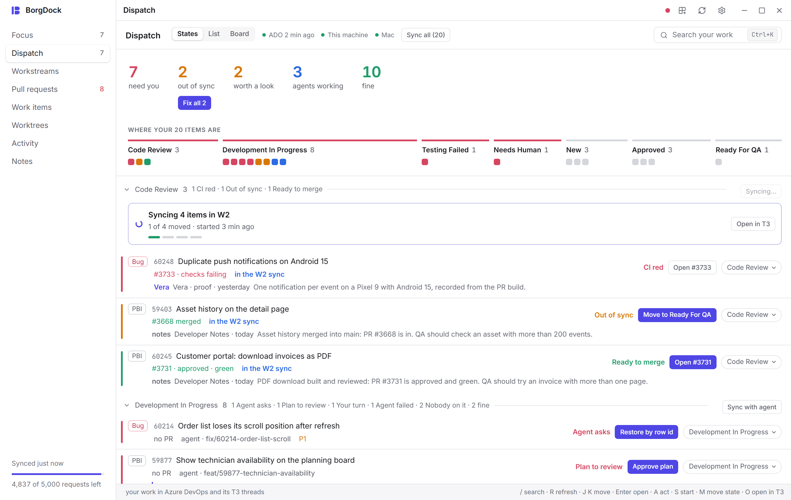This screenshot has width=791, height=500.
Task: Click Restore by row id button
Action: 646,432
